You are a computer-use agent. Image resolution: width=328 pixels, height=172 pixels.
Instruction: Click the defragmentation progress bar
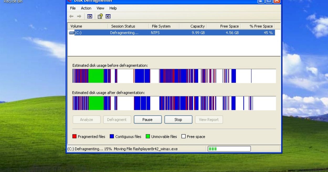click(229, 149)
